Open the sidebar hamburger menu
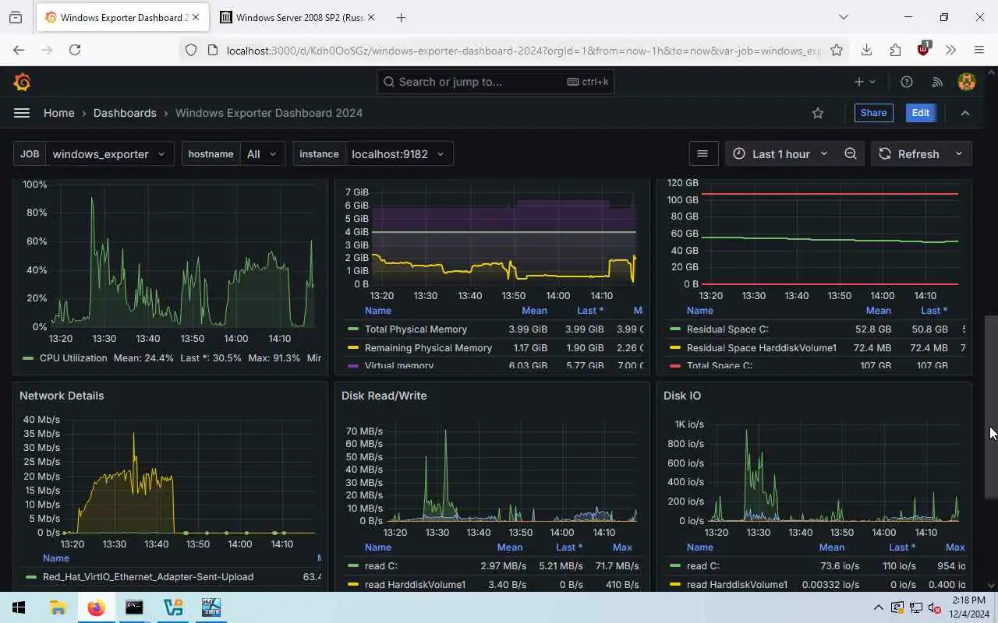Image resolution: width=998 pixels, height=623 pixels. tap(22, 113)
